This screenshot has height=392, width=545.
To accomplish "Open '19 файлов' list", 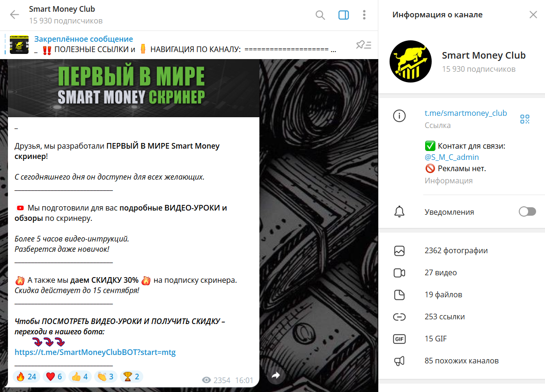I will click(x=443, y=294).
